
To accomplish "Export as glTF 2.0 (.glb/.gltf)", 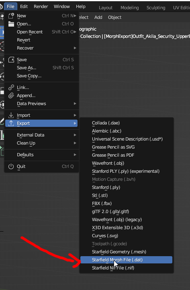I will [x=126, y=211].
